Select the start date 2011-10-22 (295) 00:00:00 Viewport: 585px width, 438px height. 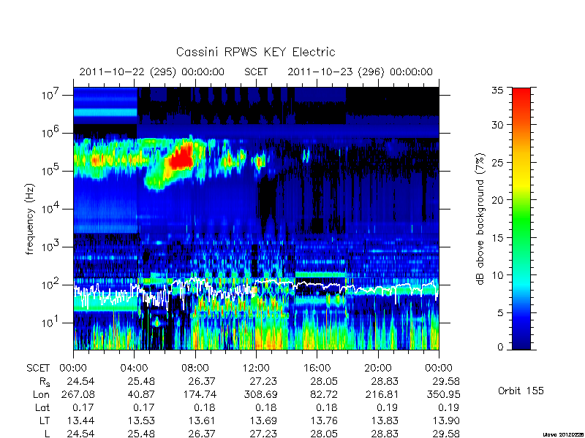point(152,72)
